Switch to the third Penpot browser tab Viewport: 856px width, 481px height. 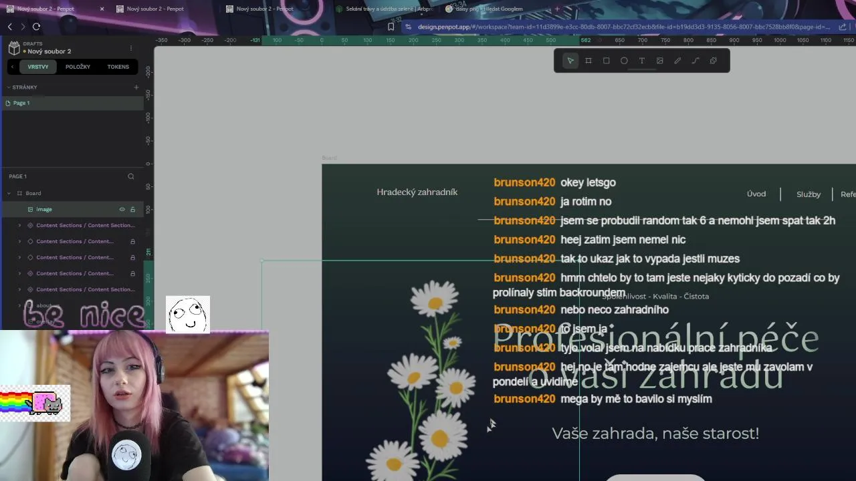(265, 9)
